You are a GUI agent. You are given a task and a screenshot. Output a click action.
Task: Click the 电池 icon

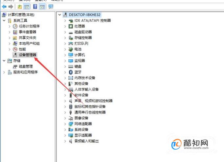71,49
